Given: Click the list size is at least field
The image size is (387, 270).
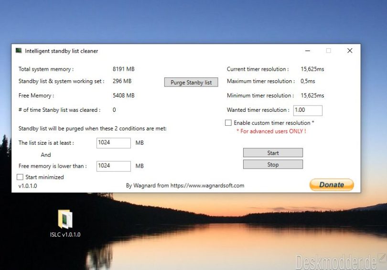Looking at the screenshot, I should [113, 143].
